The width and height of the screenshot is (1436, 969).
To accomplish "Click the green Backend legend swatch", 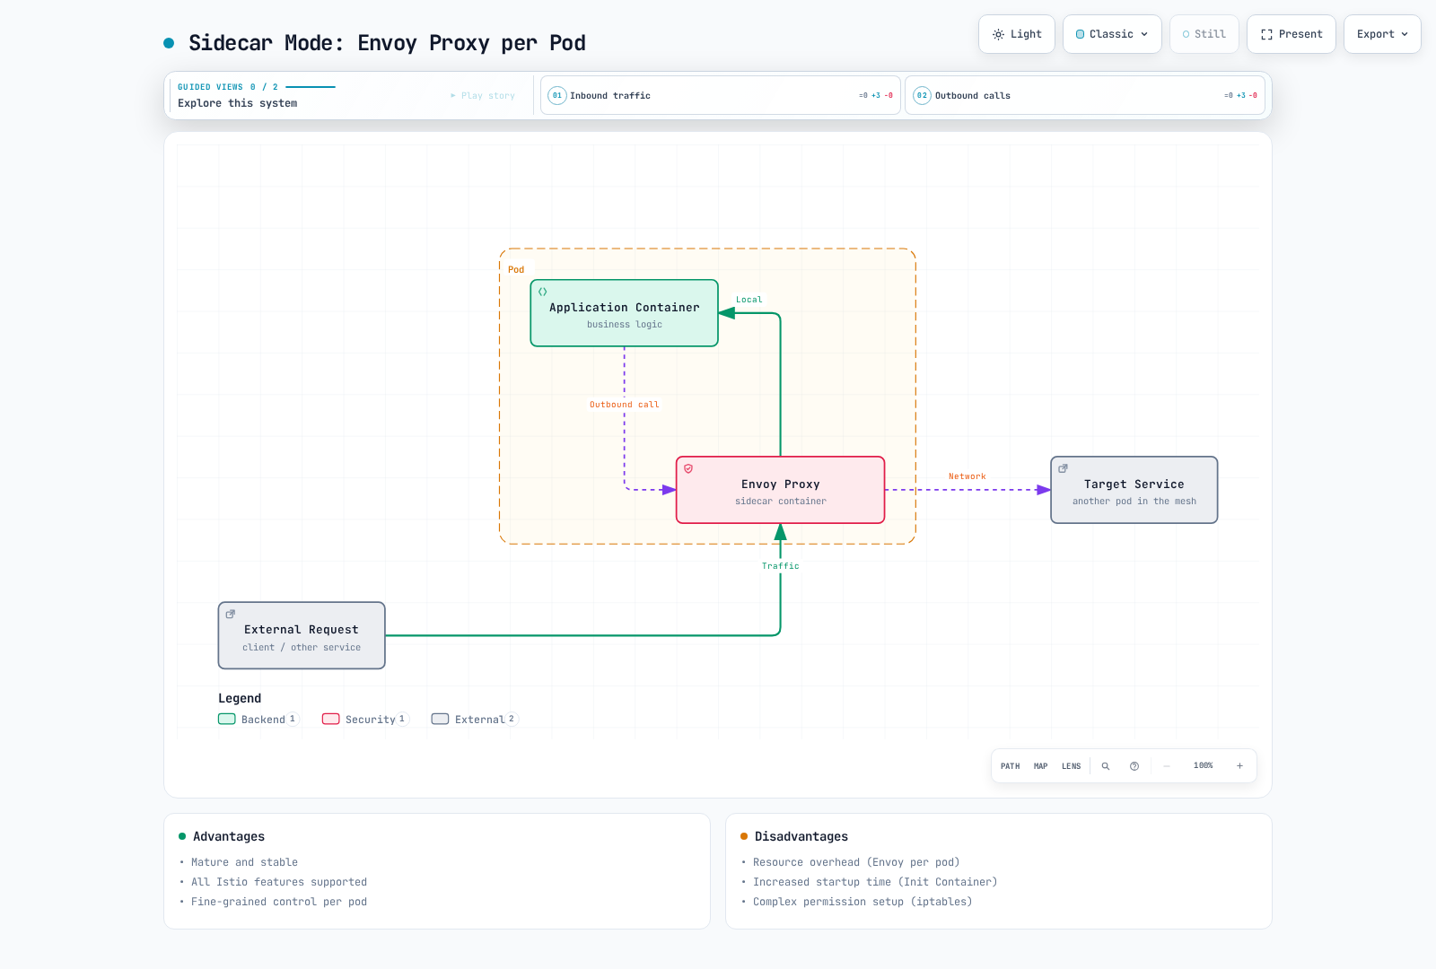I will click(x=227, y=719).
